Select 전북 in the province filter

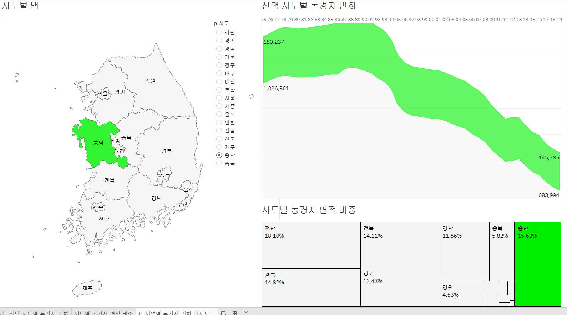coord(219,139)
